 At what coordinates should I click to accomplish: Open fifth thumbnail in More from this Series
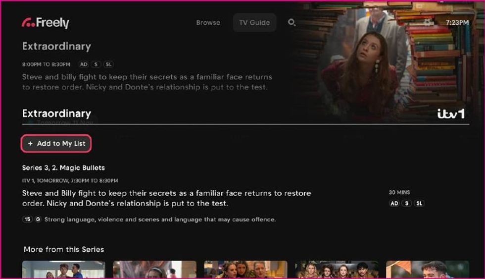pos(428,270)
